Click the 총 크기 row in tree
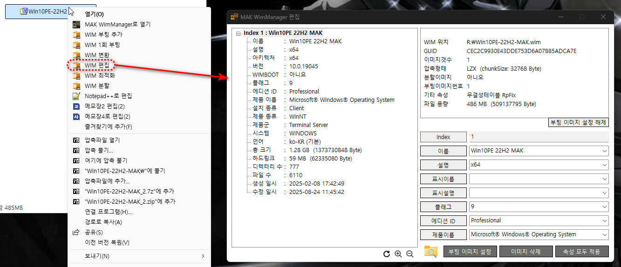The height and width of the screenshot is (267, 621). coord(307,150)
